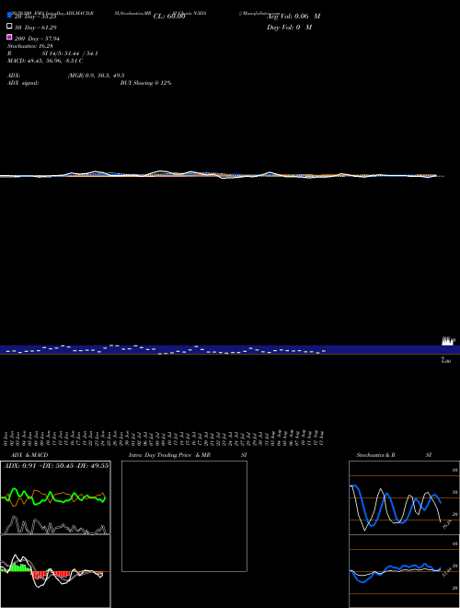Click the magenta 200 Day EMA legend swatch

(9, 37)
